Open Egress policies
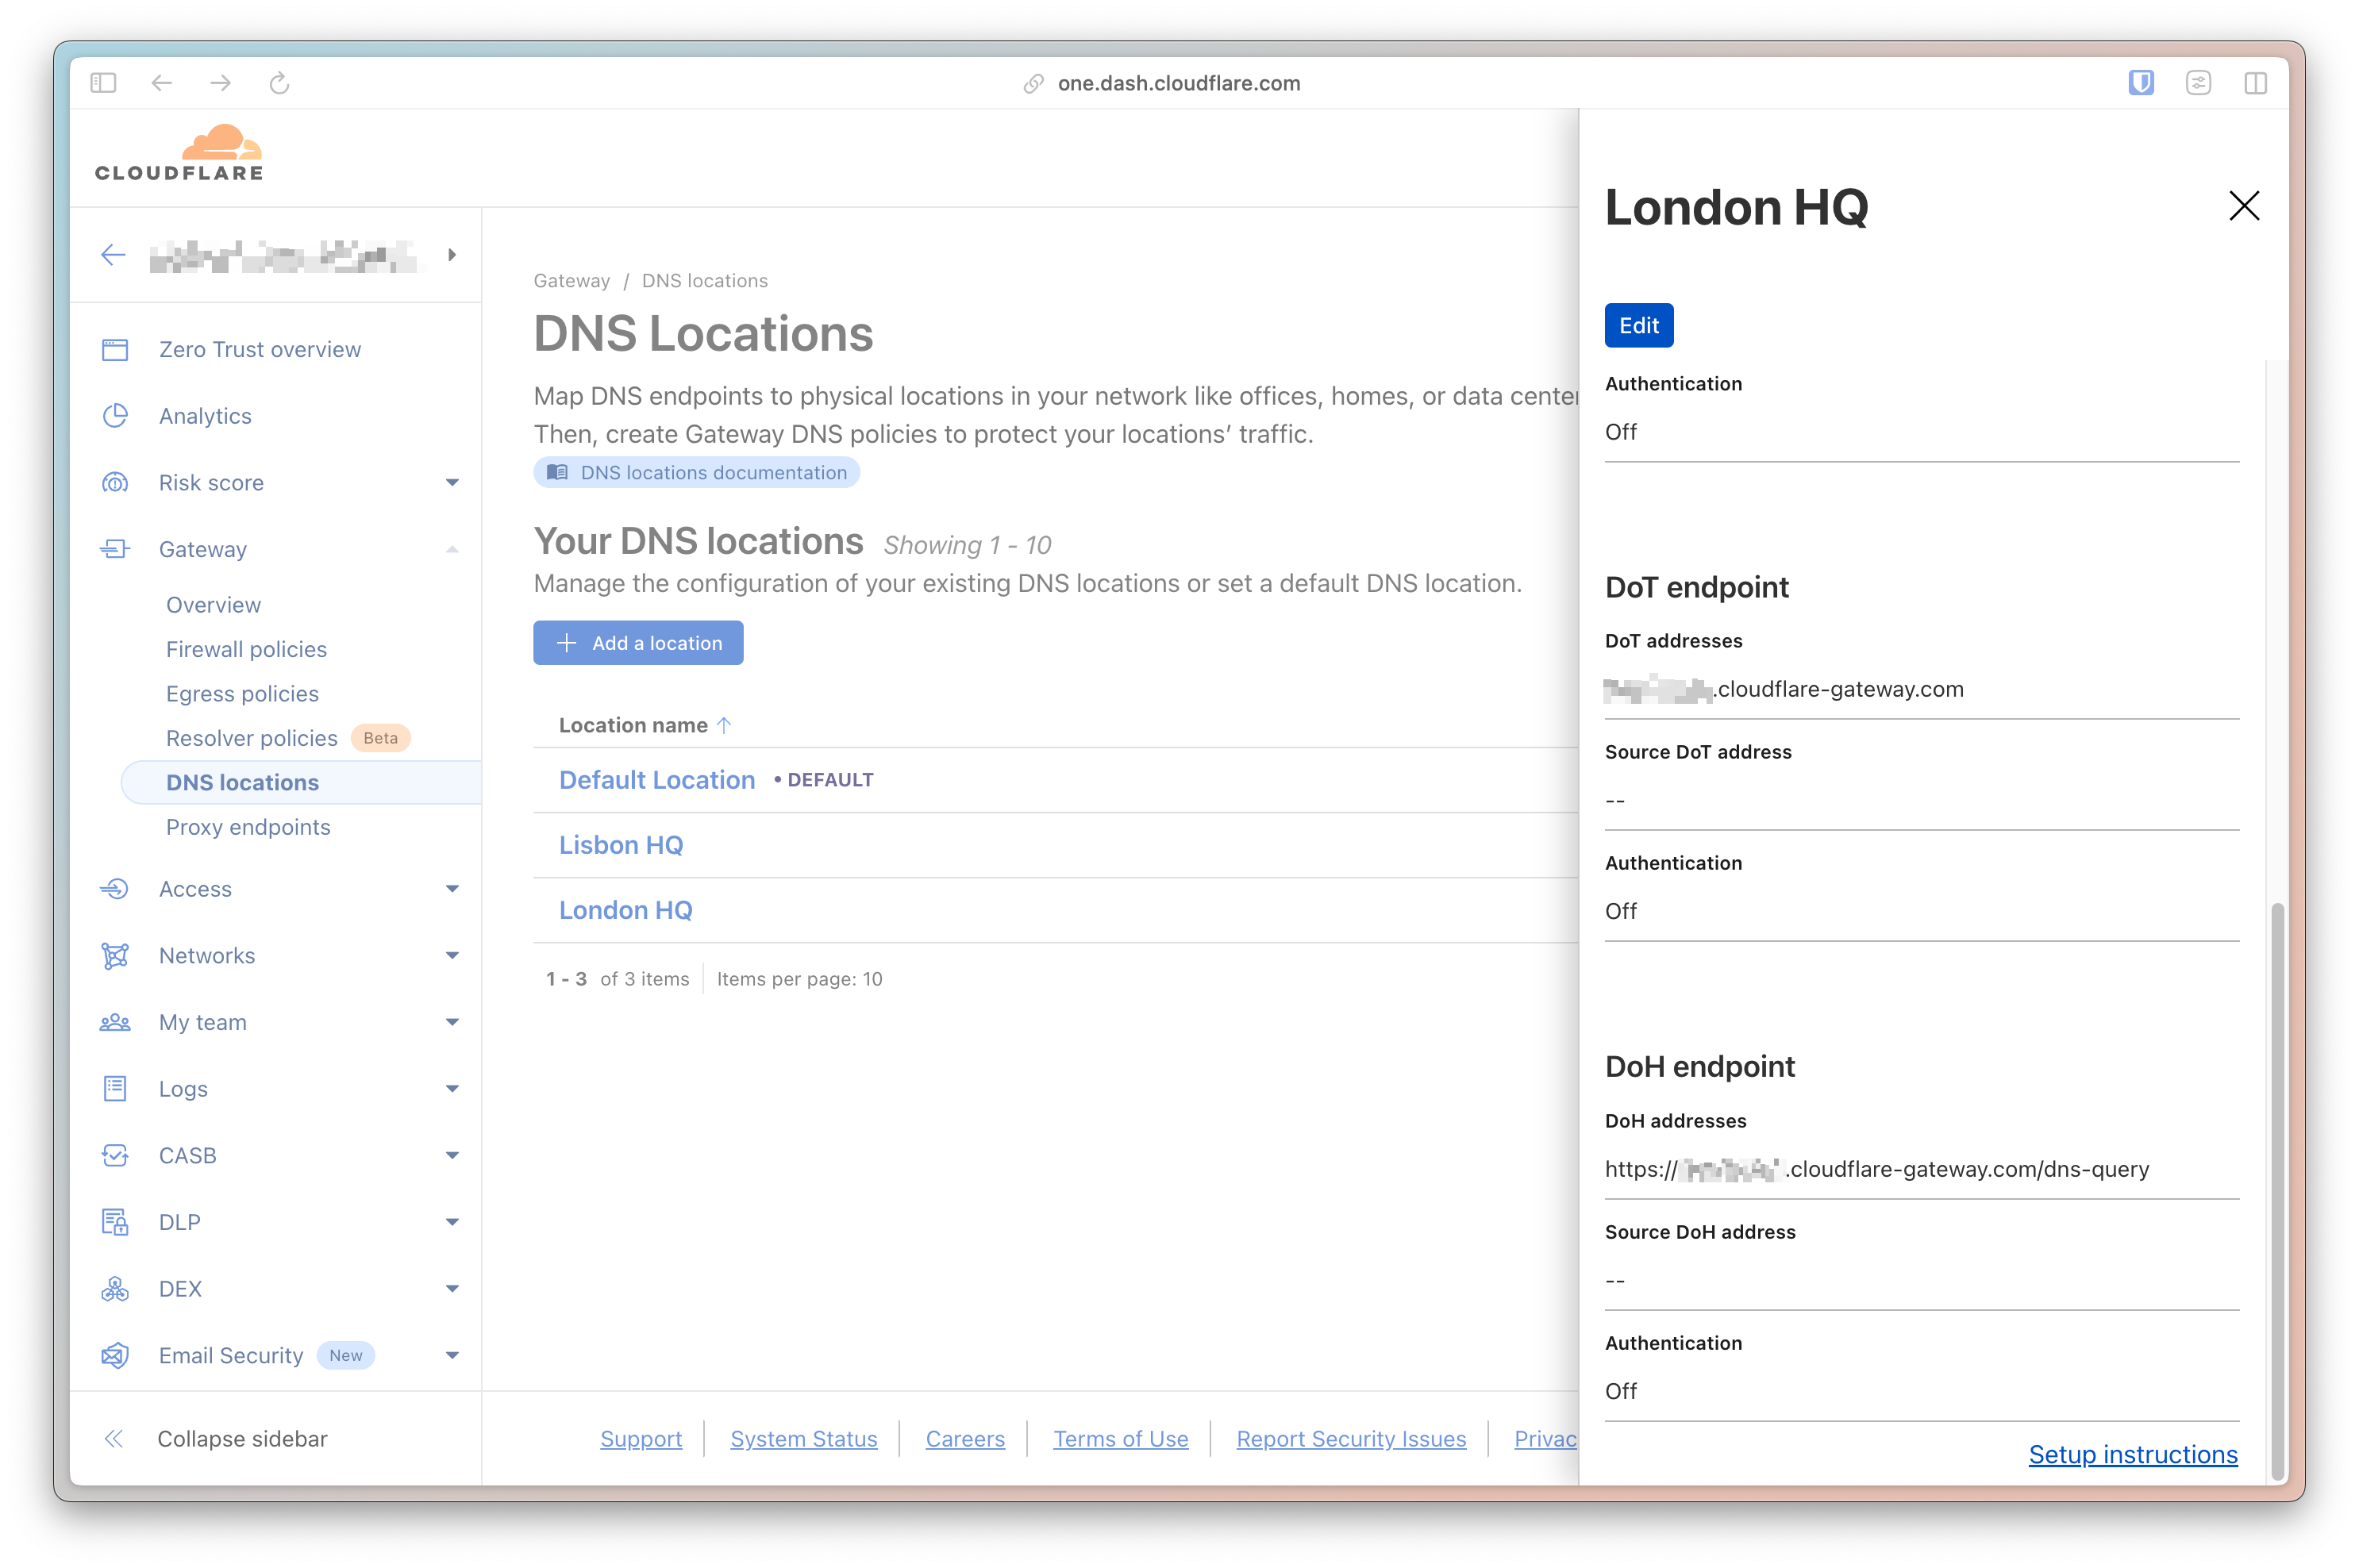This screenshot has height=1568, width=2359. [242, 694]
